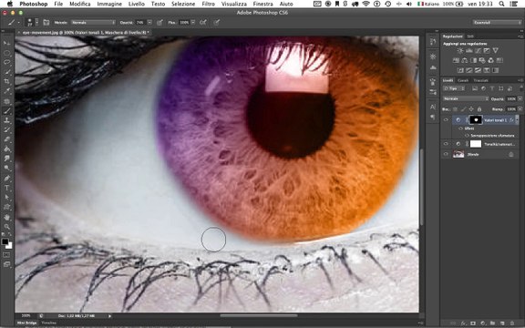Image resolution: width=525 pixels, height=328 pixels.
Task: Switch to the Tracciati tab
Action: pyautogui.click(x=480, y=80)
